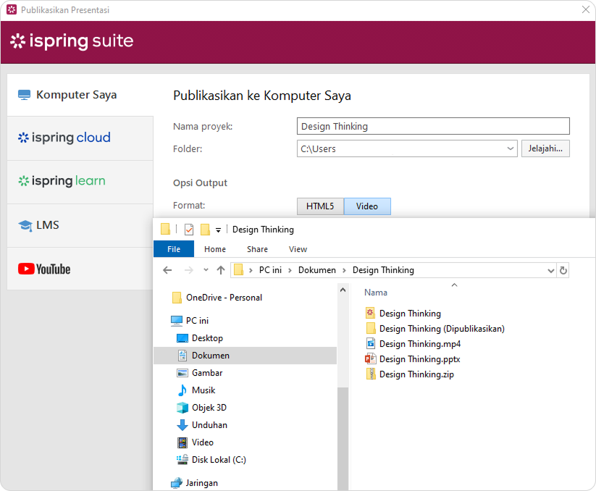
Task: Open the Design Thinking (Dipublikasikan) folder
Action: [441, 329]
